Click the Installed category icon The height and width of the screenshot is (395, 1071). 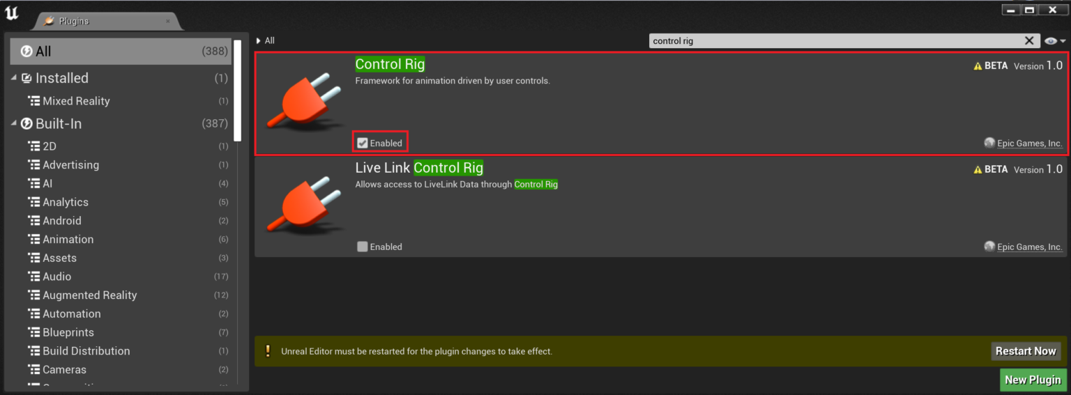(x=26, y=78)
